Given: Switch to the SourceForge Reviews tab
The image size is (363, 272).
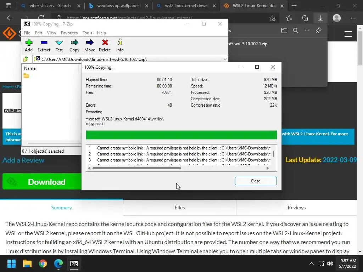Looking at the screenshot, I should point(297,208).
